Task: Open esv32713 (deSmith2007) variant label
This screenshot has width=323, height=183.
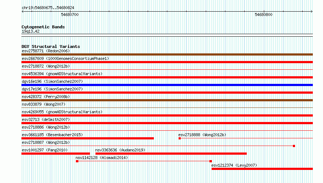Action: 46,119
